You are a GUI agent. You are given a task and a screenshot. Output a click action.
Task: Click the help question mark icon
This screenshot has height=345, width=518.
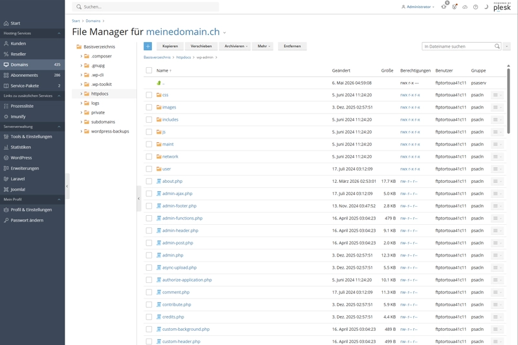click(475, 7)
